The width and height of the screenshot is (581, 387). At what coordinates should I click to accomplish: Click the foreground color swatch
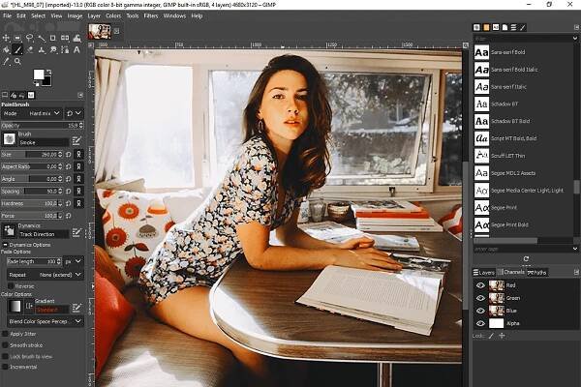tap(41, 74)
